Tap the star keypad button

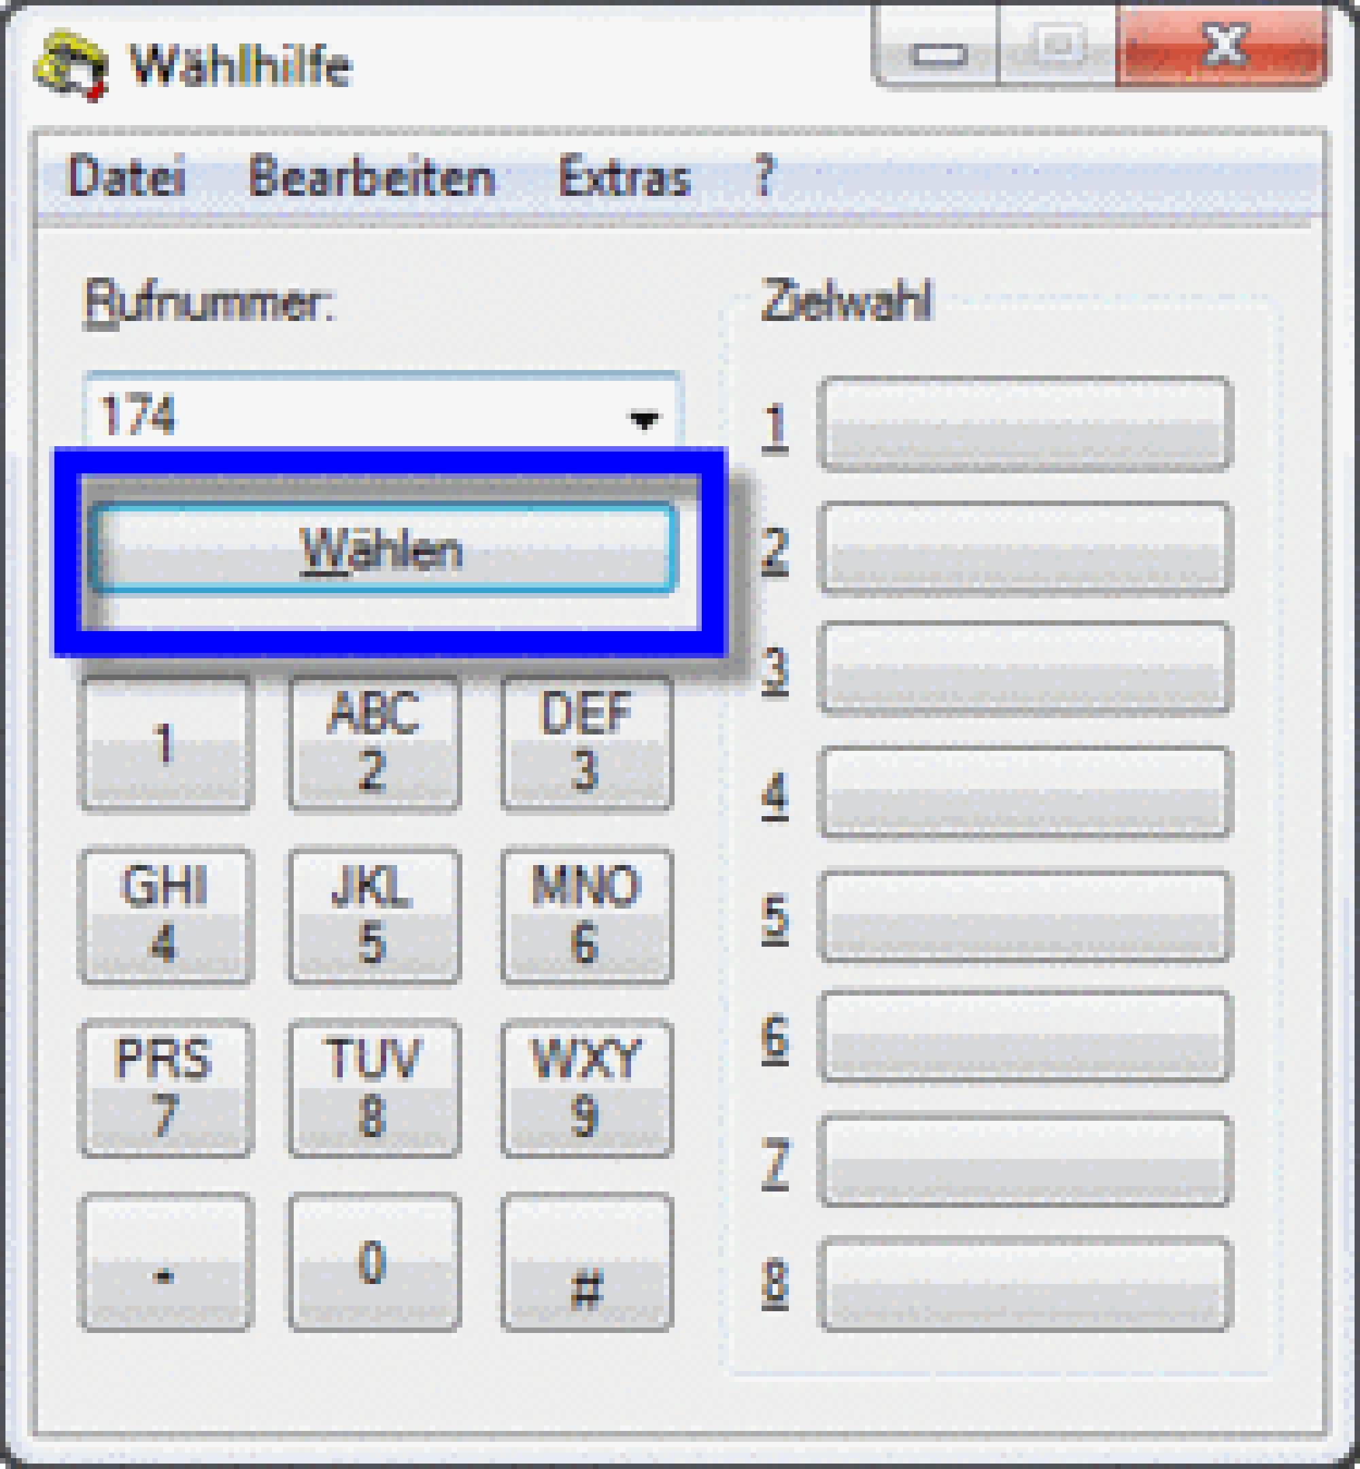(165, 1263)
